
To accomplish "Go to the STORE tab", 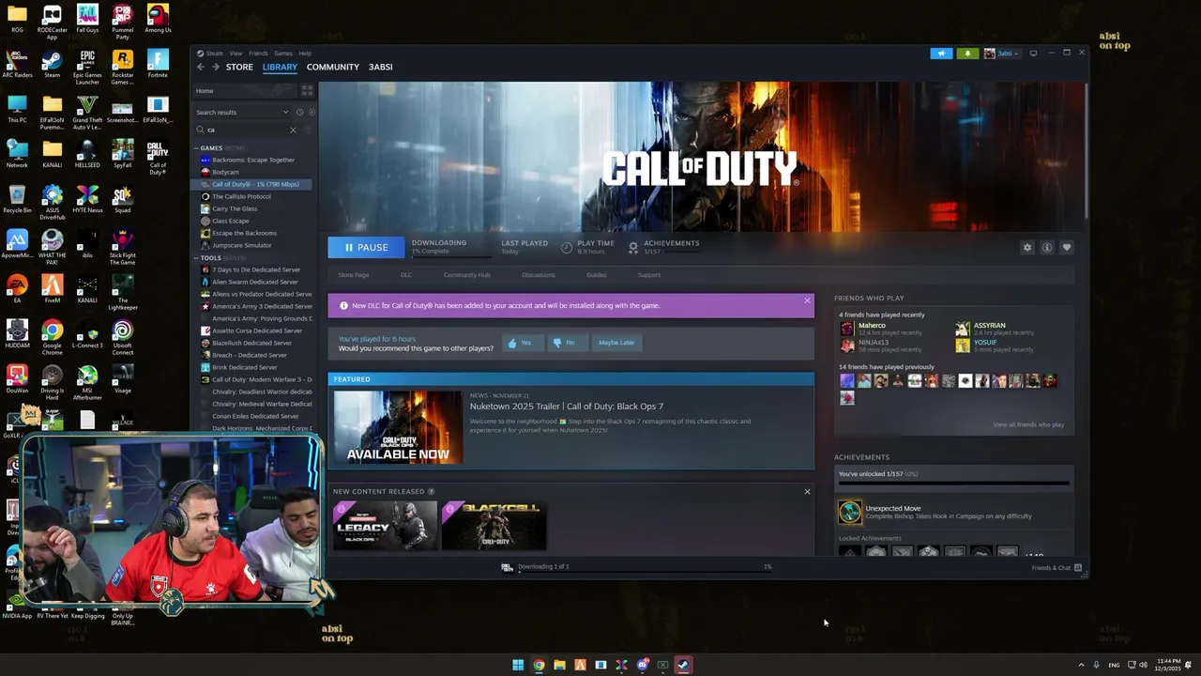I will click(x=239, y=67).
